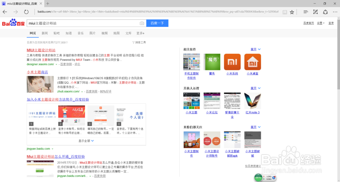
Task: Open 加入小米主题设计师方法简介 result link
Action: click(x=58, y=99)
